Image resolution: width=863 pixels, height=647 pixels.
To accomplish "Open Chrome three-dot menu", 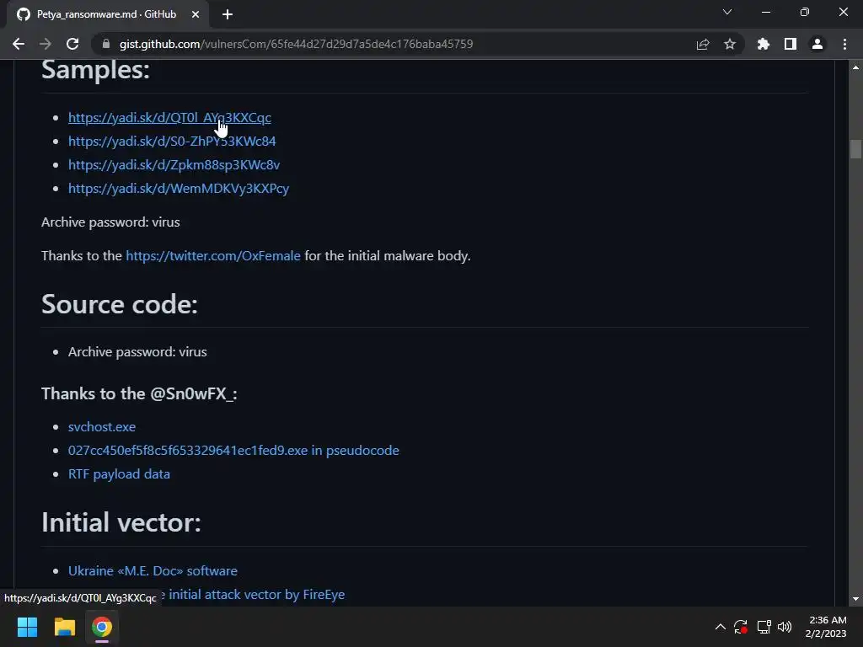I will point(844,44).
